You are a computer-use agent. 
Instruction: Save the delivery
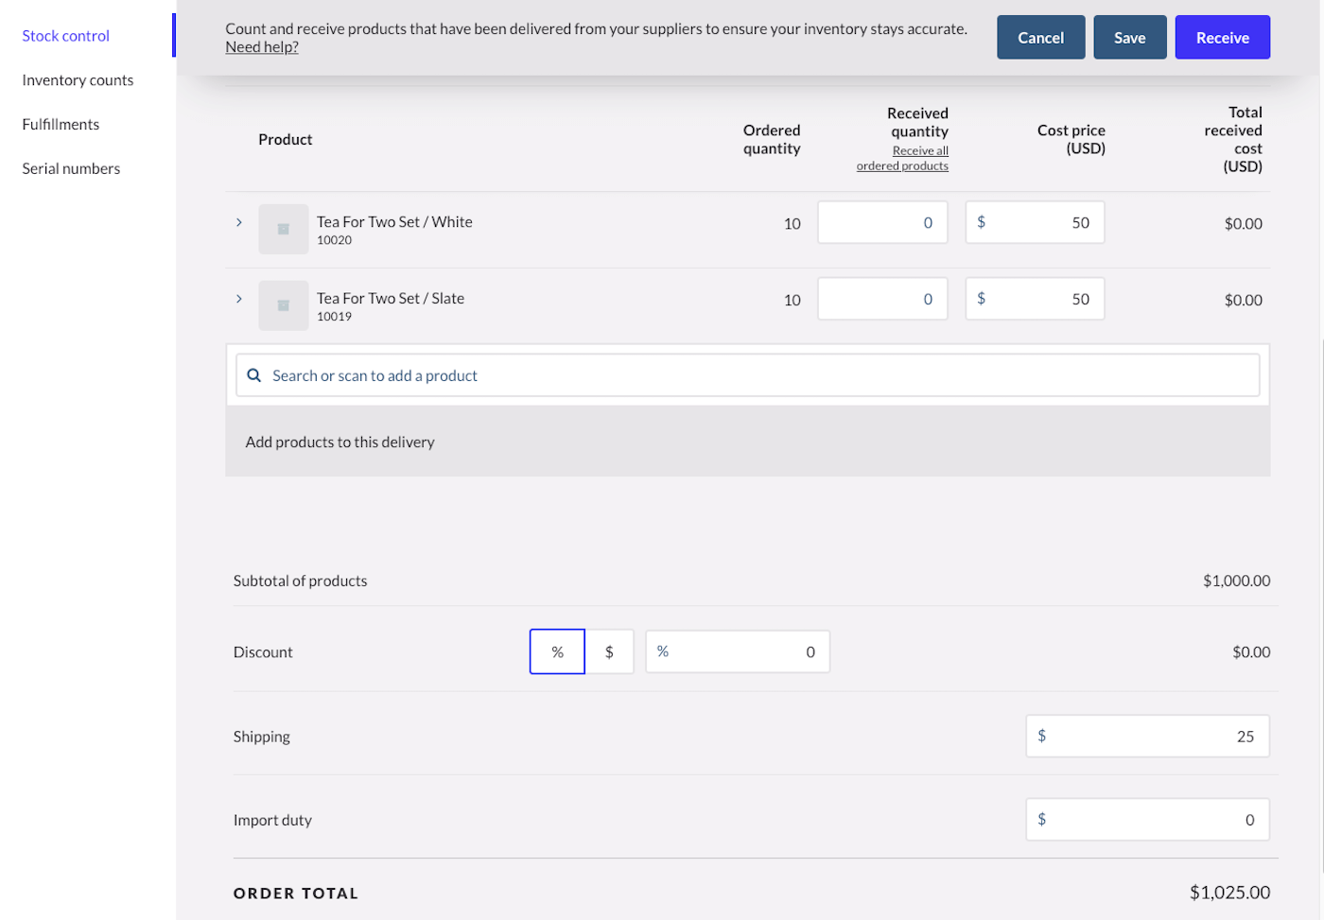[1129, 38]
